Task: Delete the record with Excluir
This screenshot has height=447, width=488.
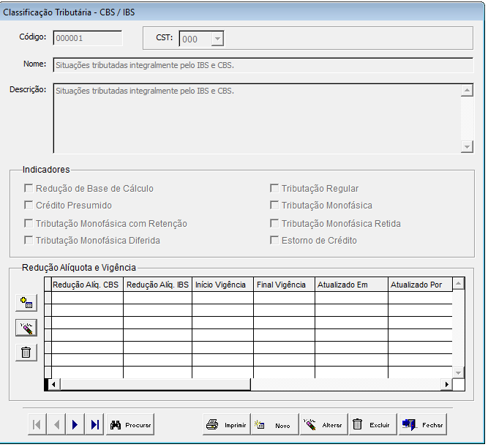Action: (x=371, y=424)
